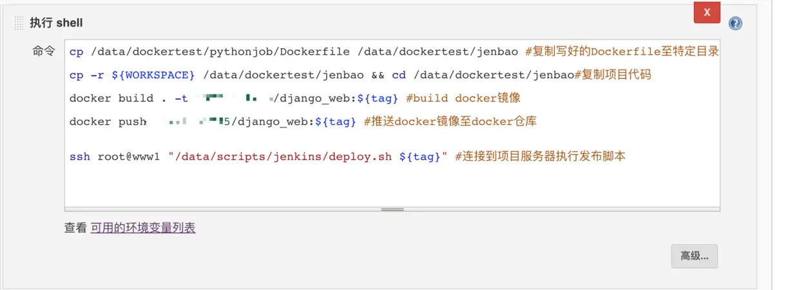
Task: Click the #复制写好的Dockerfile至特定目录 comment
Action: [622, 52]
